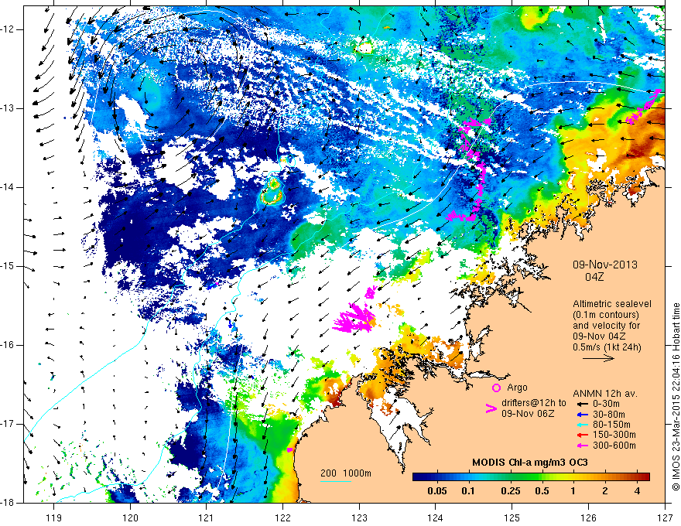Click latitude axis label -13
Image resolution: width=681 pixels, height=526 pixels.
(x=9, y=108)
